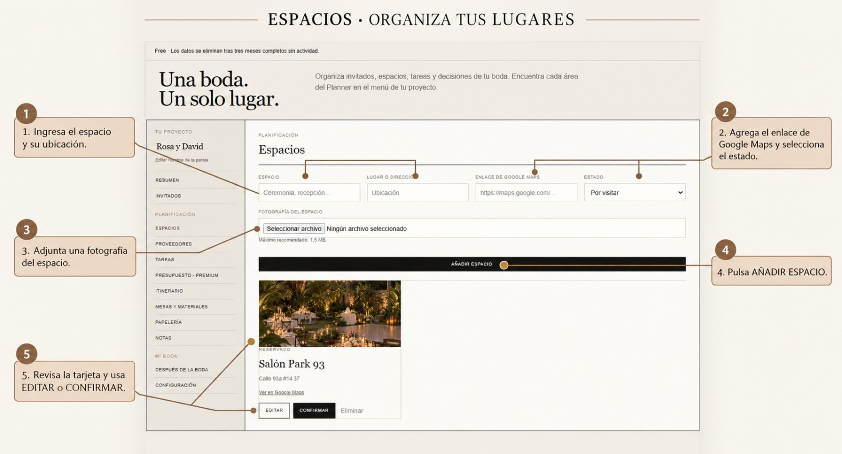Viewport: 842px width, 454px height.
Task: Click the 'Ver en Google Maps' link
Action: (x=282, y=392)
